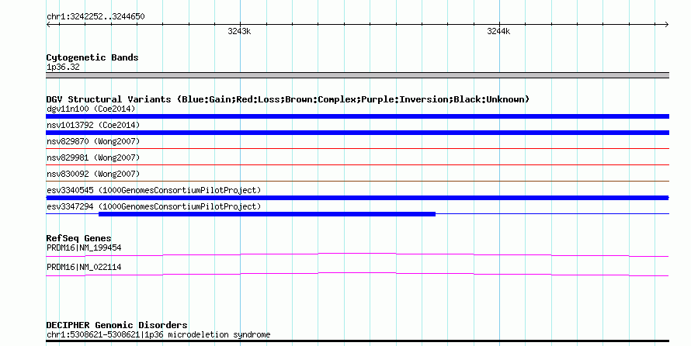
Task: Click the esv3347294 1000Genomes variant label
Action: point(154,206)
